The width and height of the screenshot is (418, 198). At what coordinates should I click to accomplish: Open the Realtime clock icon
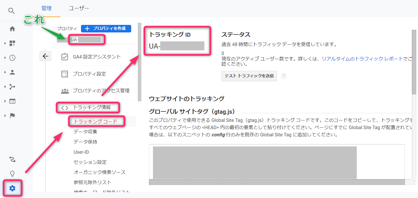tap(12, 58)
